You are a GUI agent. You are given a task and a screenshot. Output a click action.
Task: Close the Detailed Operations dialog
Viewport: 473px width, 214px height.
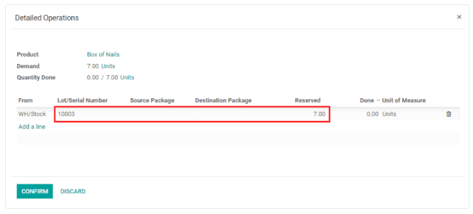(459, 17)
